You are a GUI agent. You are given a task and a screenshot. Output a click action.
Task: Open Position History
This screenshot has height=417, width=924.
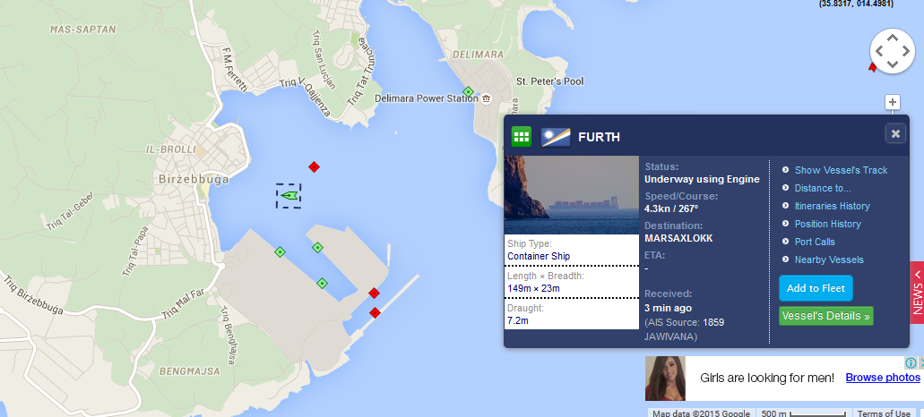tap(827, 224)
